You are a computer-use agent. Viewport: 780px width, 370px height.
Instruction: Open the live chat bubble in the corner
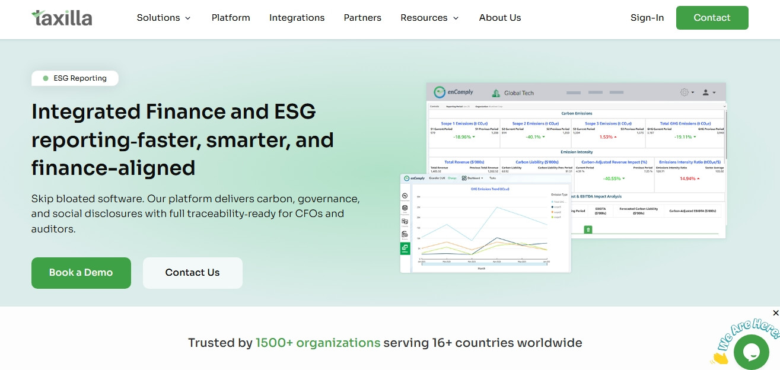click(751, 352)
